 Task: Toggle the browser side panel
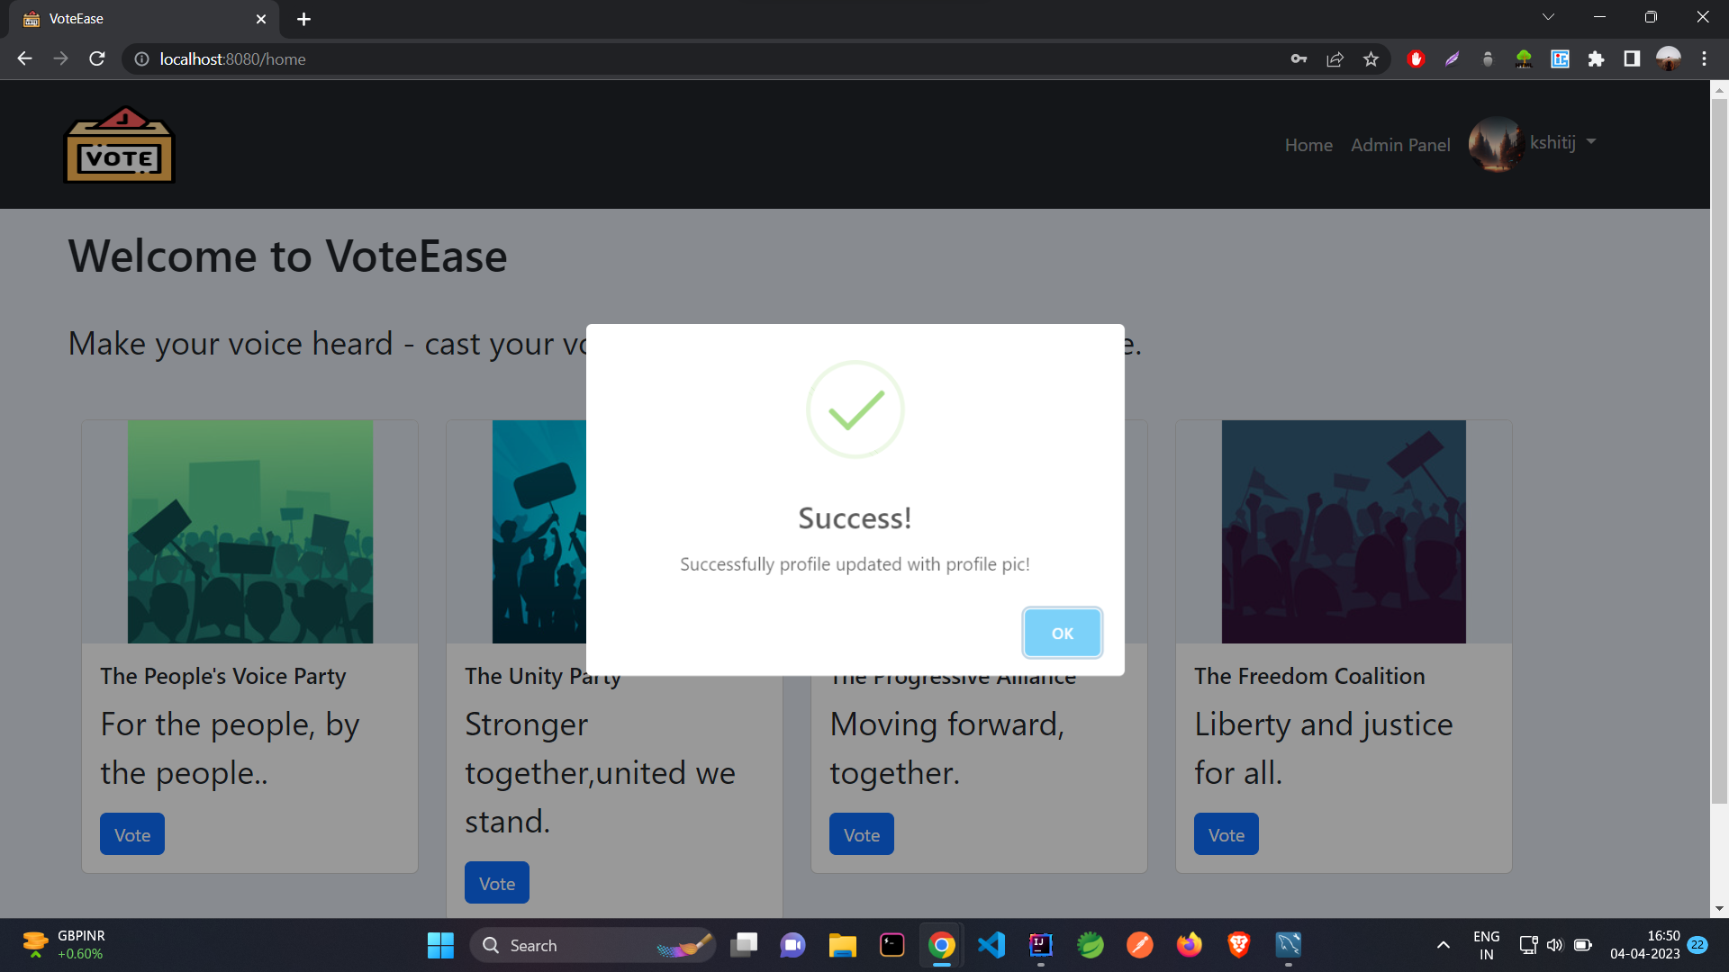click(x=1632, y=59)
